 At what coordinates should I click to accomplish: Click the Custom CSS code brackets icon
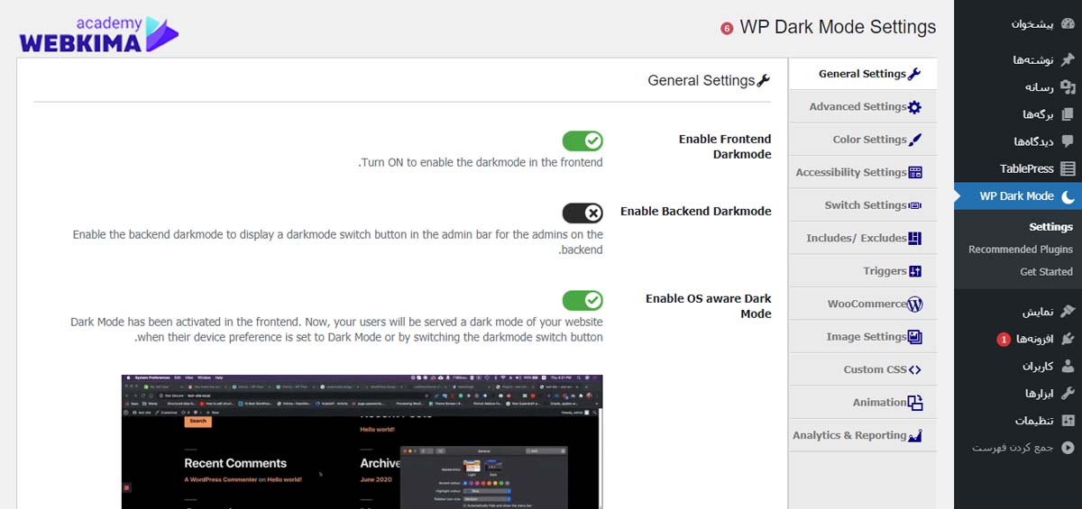coord(915,370)
